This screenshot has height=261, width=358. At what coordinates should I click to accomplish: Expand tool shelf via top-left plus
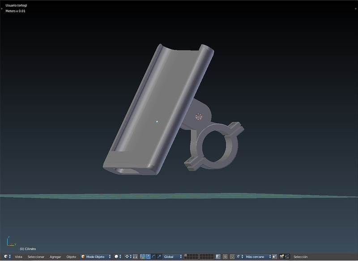click(2, 8)
